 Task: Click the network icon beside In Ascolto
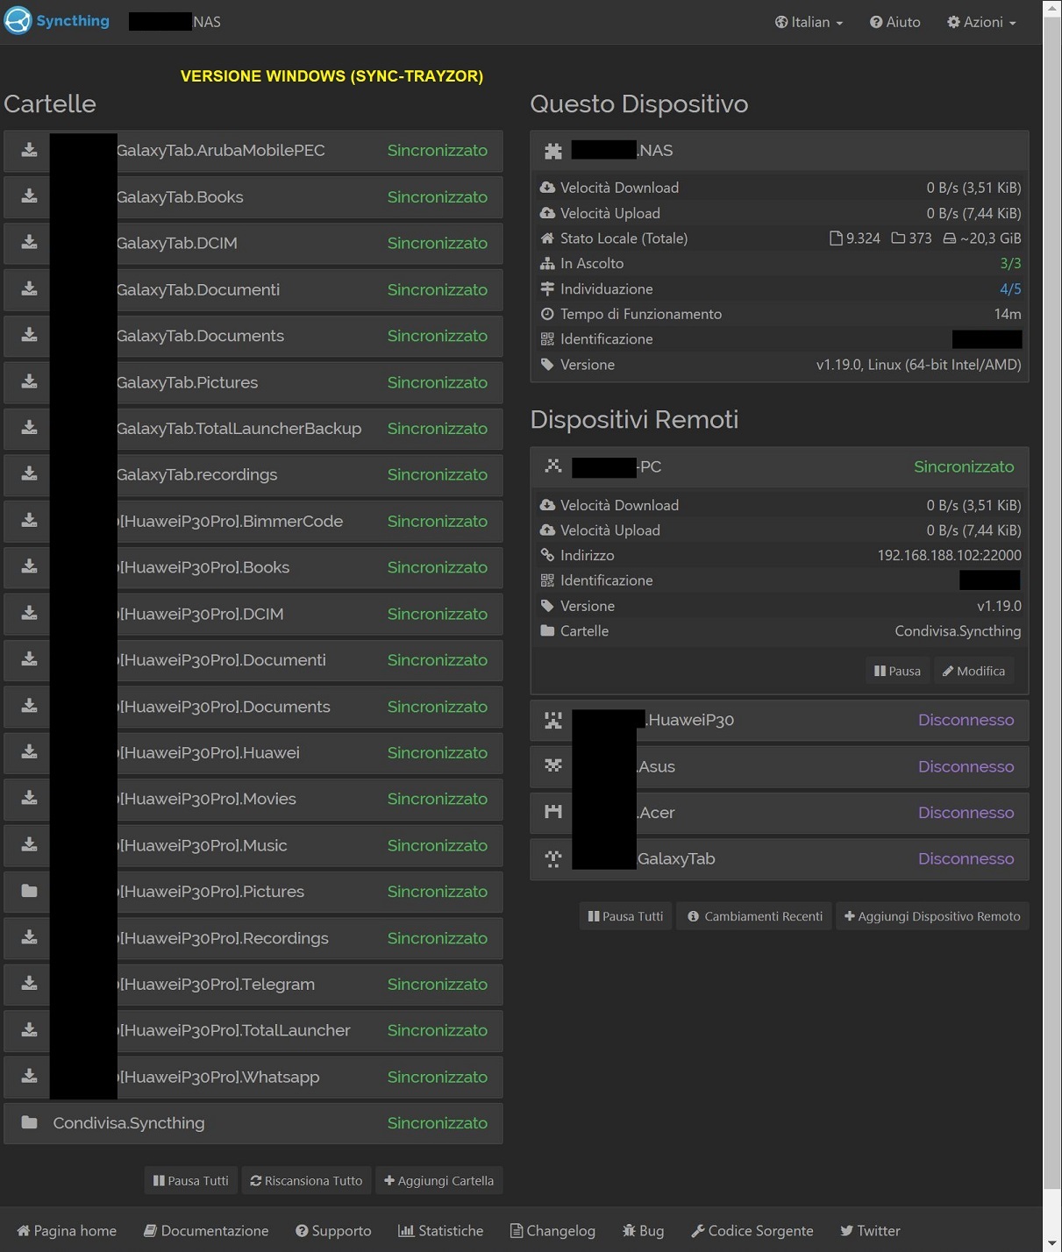tap(547, 263)
